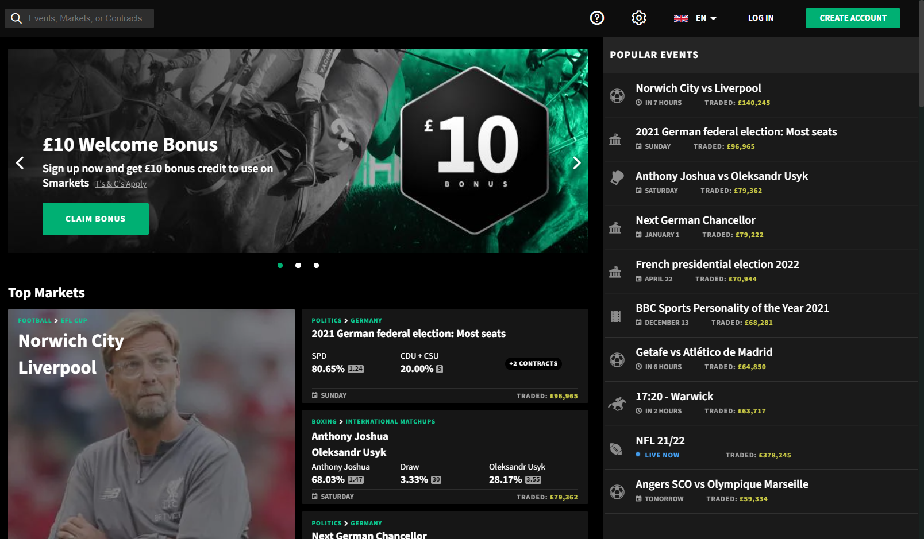924x539 pixels.
Task: Click the INTERNATIONAL MATCHUPS breadcrumb link
Action: tap(390, 422)
